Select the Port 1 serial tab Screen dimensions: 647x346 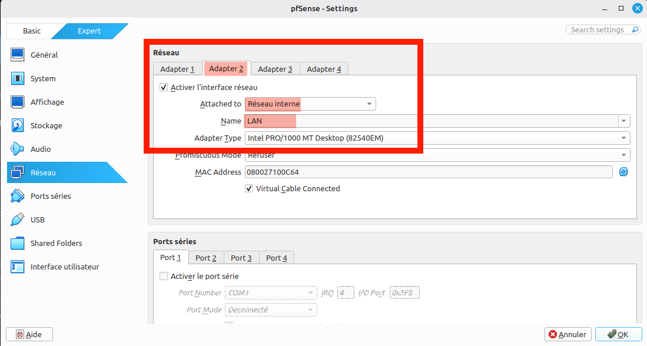170,257
